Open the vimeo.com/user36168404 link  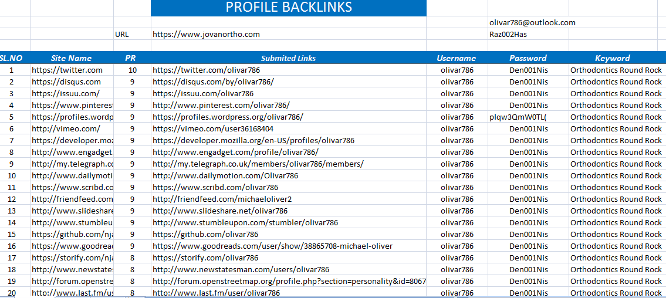(x=213, y=128)
